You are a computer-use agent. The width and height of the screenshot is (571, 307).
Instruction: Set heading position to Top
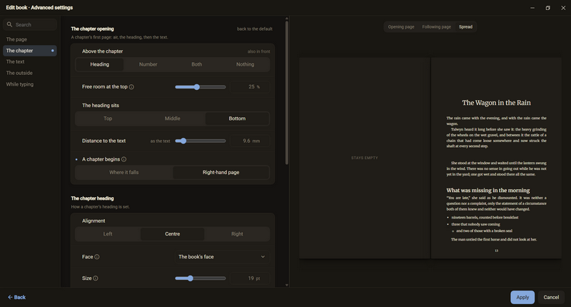click(108, 119)
